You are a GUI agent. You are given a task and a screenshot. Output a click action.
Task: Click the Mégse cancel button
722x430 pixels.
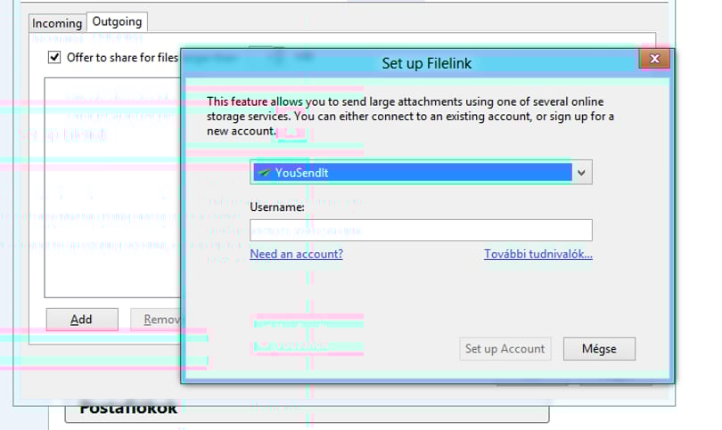(599, 349)
